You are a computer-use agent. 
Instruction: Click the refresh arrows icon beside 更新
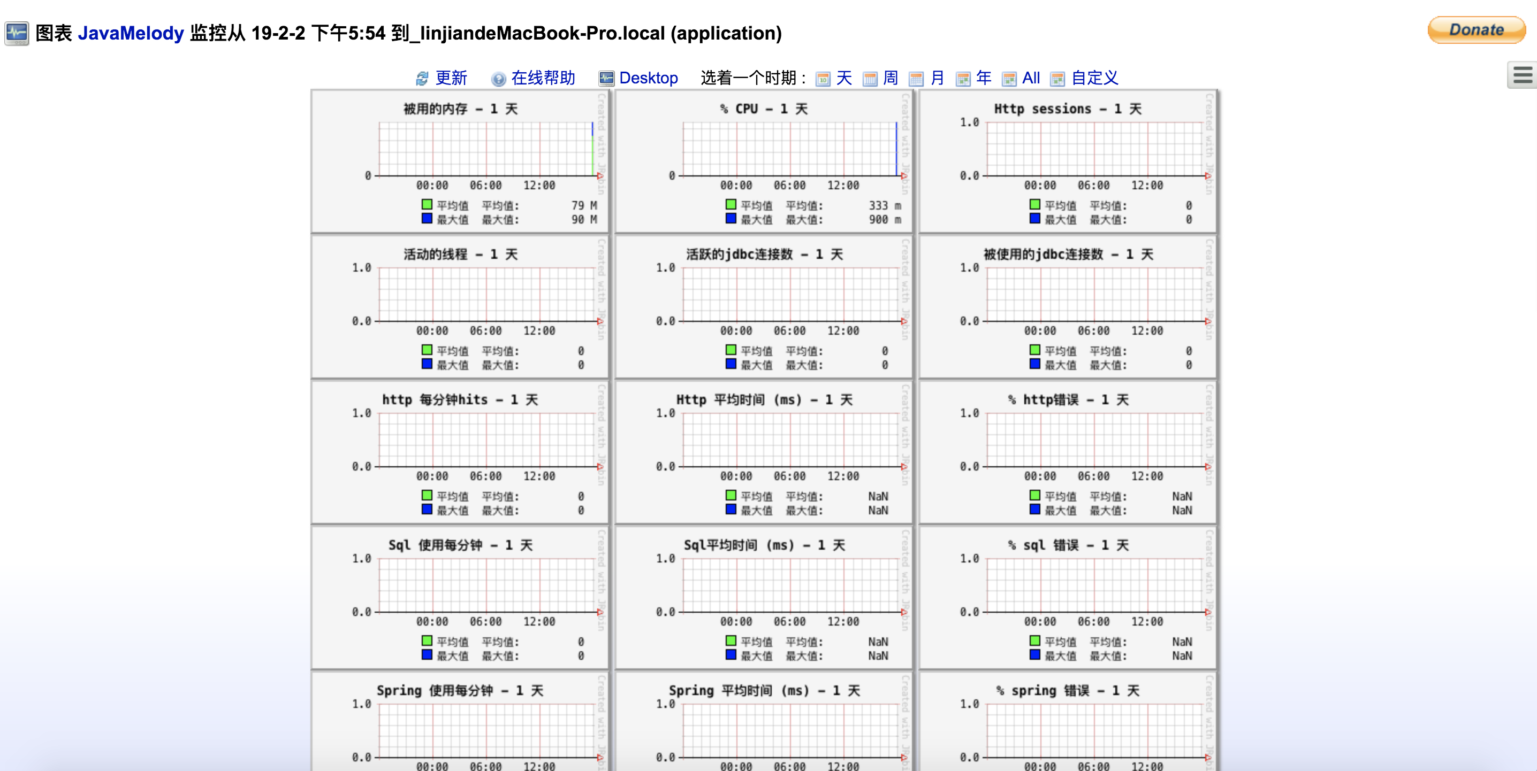click(x=422, y=79)
